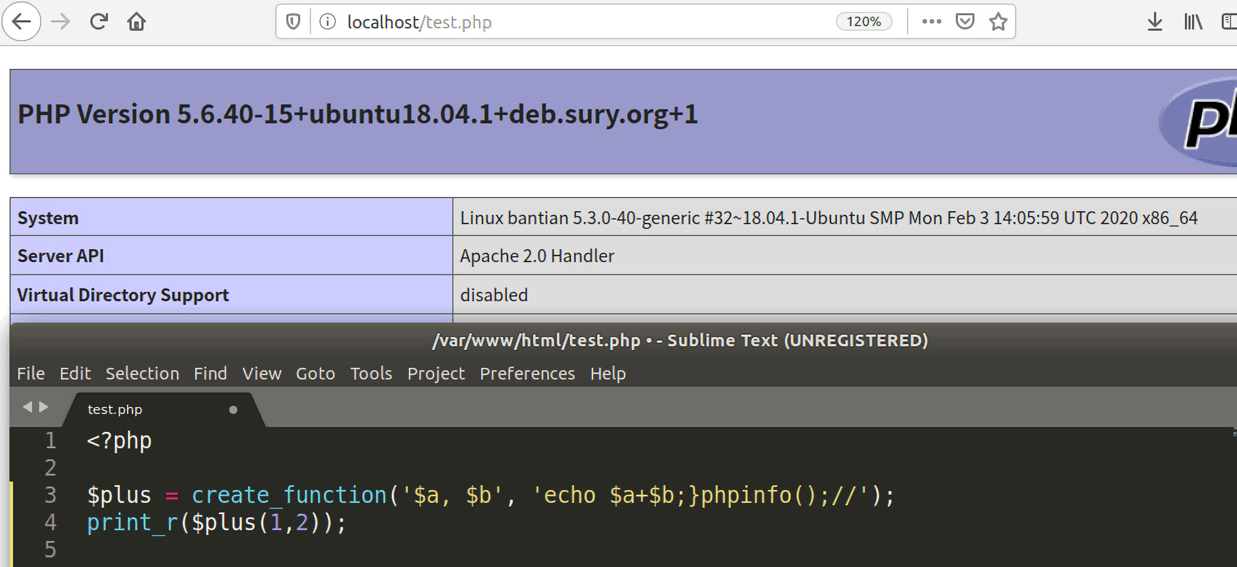Select the PHP Version heading text
This screenshot has width=1237, height=567.
point(357,114)
